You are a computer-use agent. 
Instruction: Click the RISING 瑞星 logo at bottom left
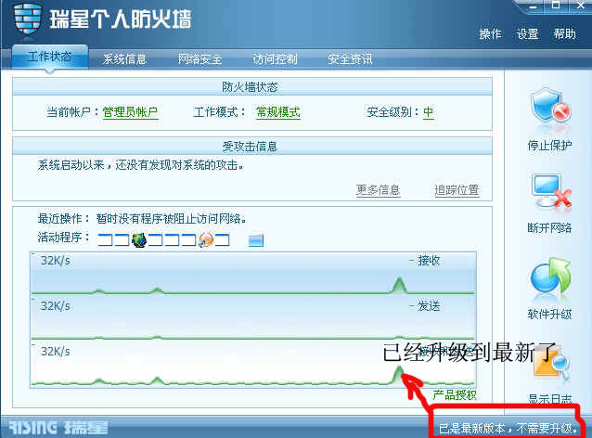tap(58, 428)
